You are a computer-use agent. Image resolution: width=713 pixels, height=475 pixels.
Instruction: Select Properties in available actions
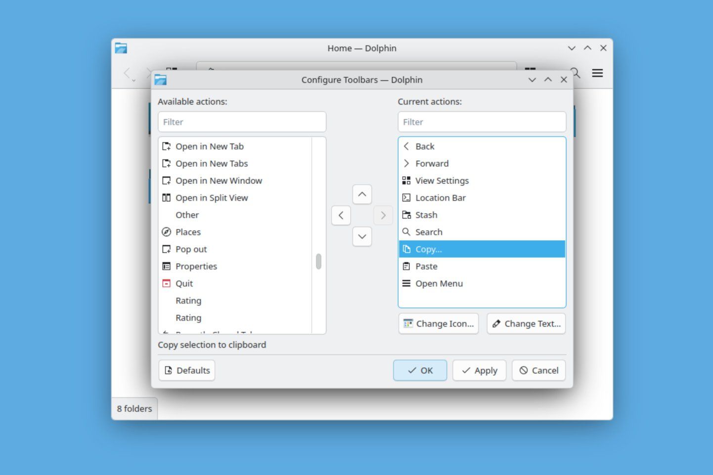coord(235,266)
